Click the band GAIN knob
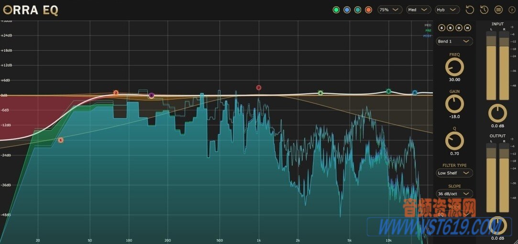Viewport: 518px width, 244px height. [x=454, y=104]
